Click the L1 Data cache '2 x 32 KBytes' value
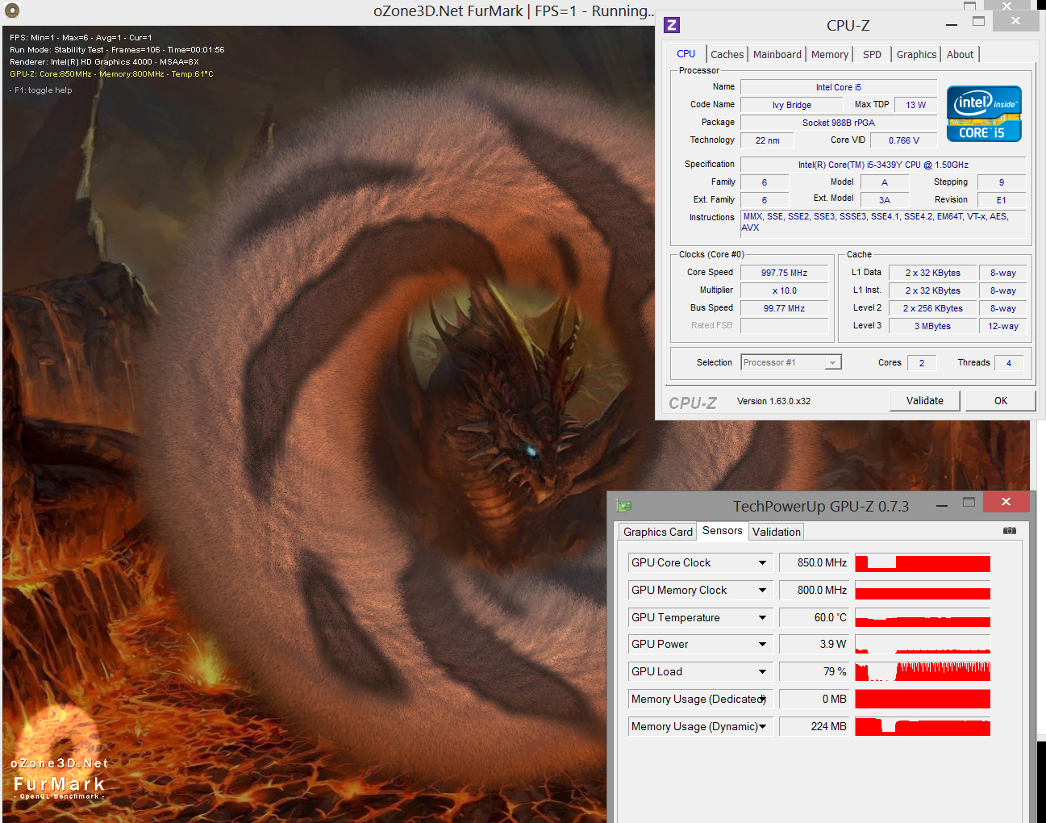 point(932,273)
